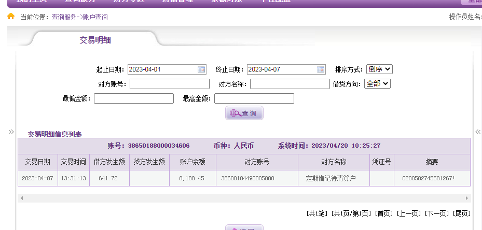482x230 pixels.
Task: Jump to 尾页 last page
Action: coord(461,213)
